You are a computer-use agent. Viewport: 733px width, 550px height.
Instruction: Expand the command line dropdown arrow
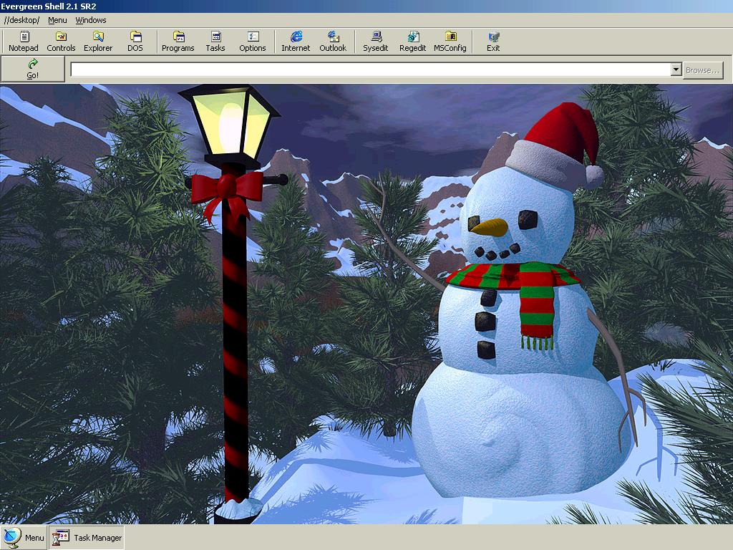pos(676,69)
